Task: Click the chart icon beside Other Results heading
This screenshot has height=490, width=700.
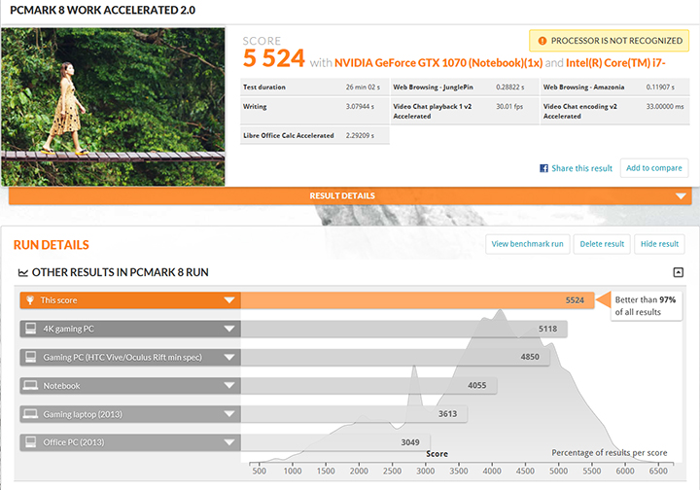Action: coord(22,272)
